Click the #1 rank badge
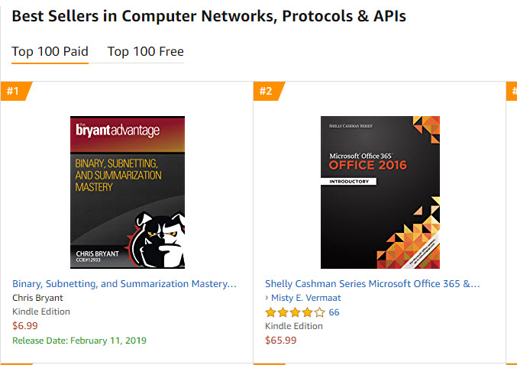This screenshot has height=365, width=517. pos(16,91)
